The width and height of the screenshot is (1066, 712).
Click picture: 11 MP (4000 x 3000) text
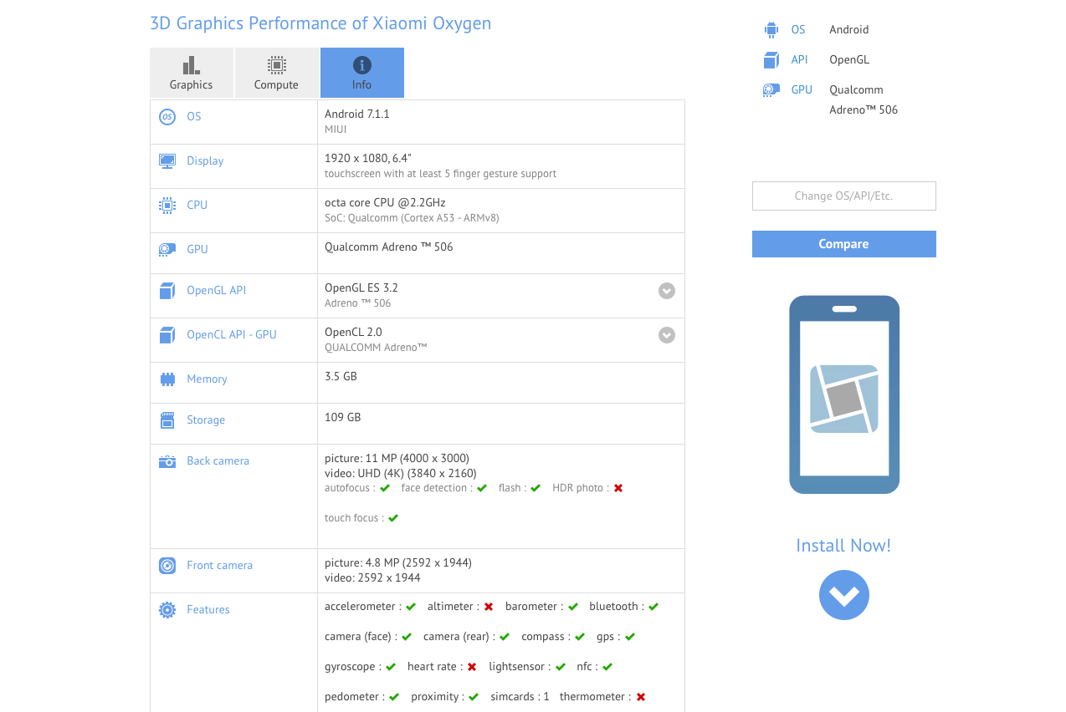click(397, 459)
